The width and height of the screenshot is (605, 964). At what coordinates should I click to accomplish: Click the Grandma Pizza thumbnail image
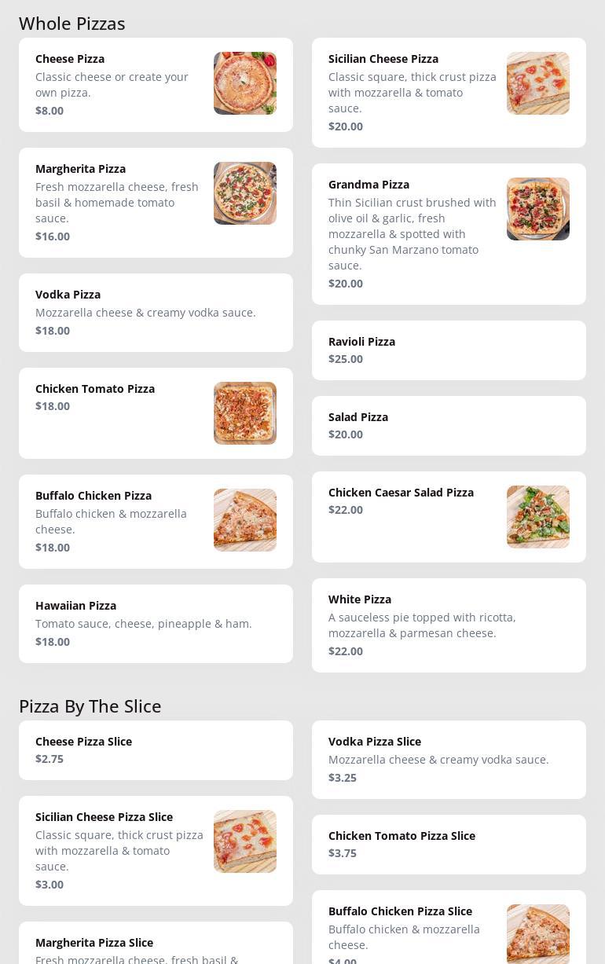[x=538, y=209]
